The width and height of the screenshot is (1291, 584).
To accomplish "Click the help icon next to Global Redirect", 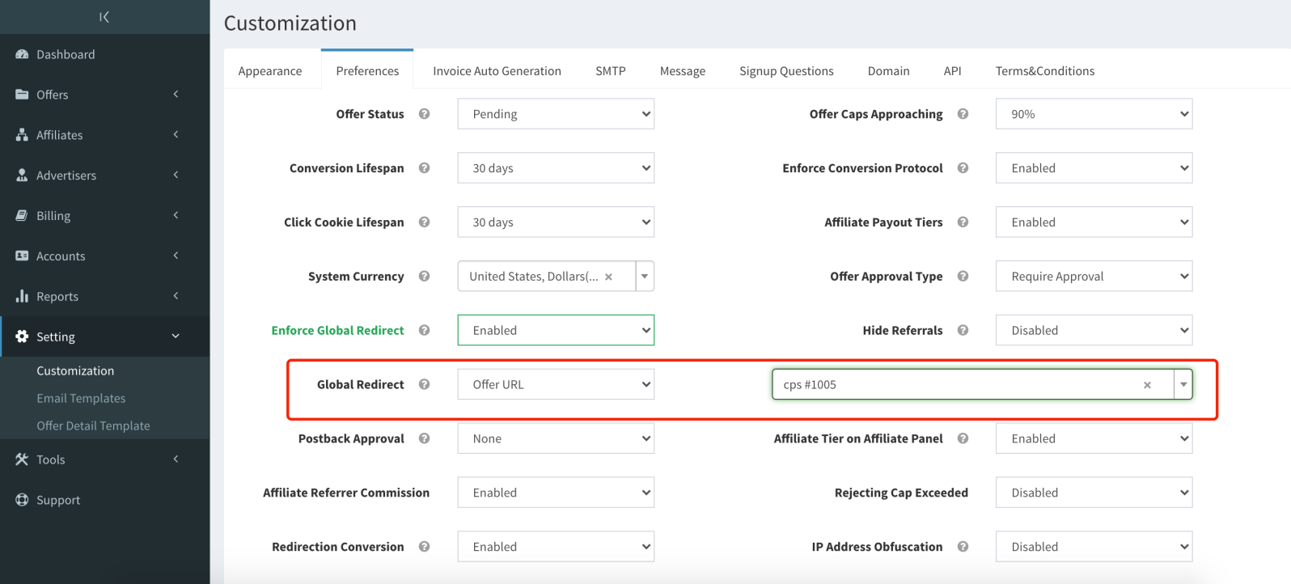I will [x=424, y=384].
